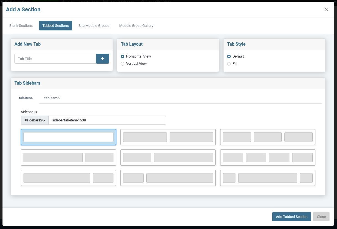Select Horizontal View tab layout
Viewport: 337px width, 229px height.
pos(123,56)
